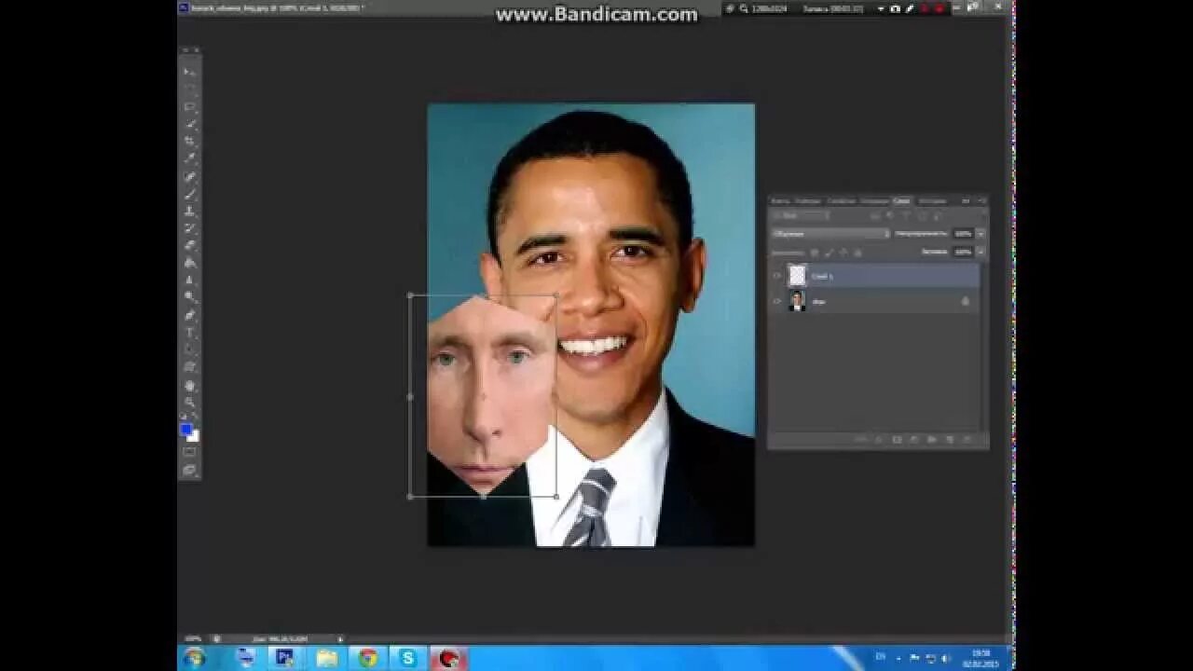Click the Fill percentage field

pyautogui.click(x=963, y=252)
